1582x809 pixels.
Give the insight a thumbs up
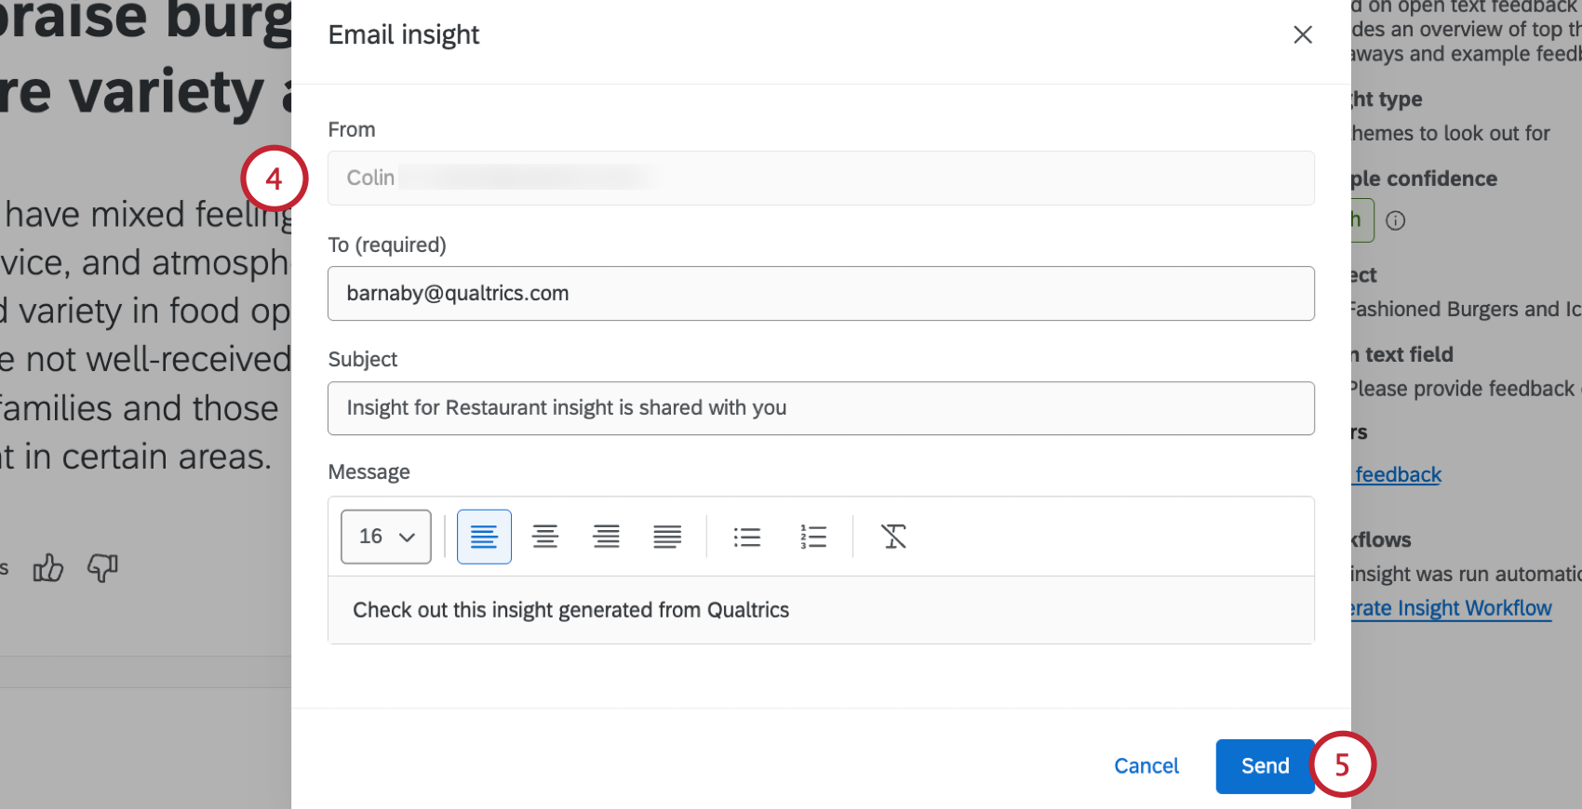[x=47, y=567]
